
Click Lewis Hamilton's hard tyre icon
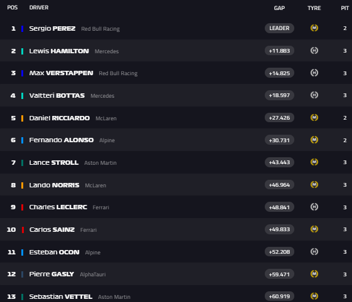[x=314, y=51]
